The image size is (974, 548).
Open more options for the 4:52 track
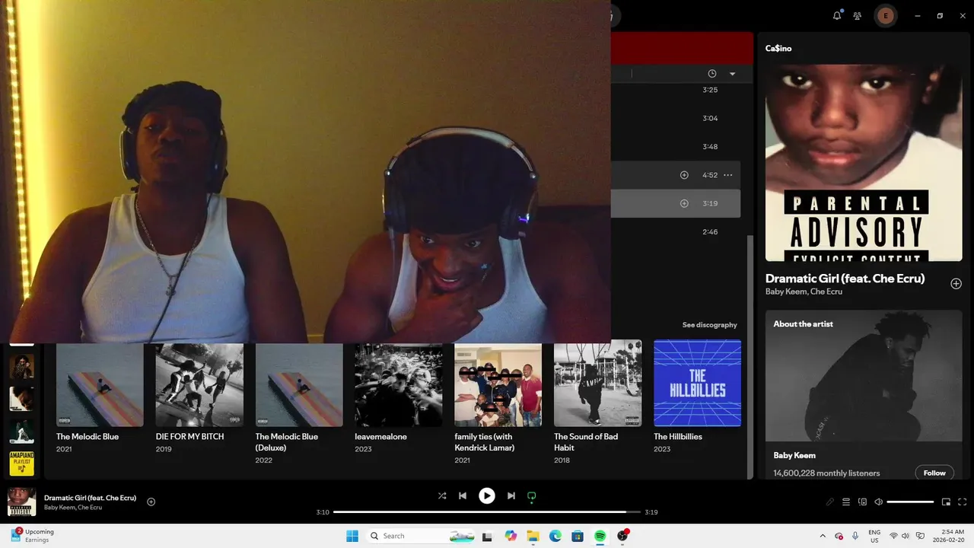[728, 175]
